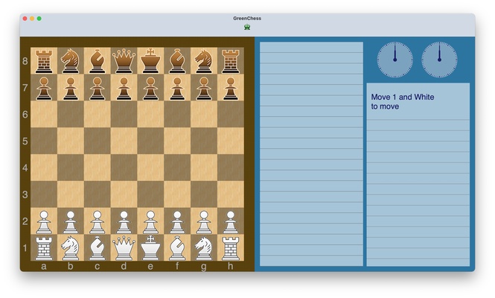Screen dimensions: 495x298
Task: Click the empty e4 square
Action: click(150, 168)
